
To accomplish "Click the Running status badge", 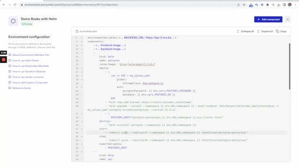I will [x=27, y=24].
